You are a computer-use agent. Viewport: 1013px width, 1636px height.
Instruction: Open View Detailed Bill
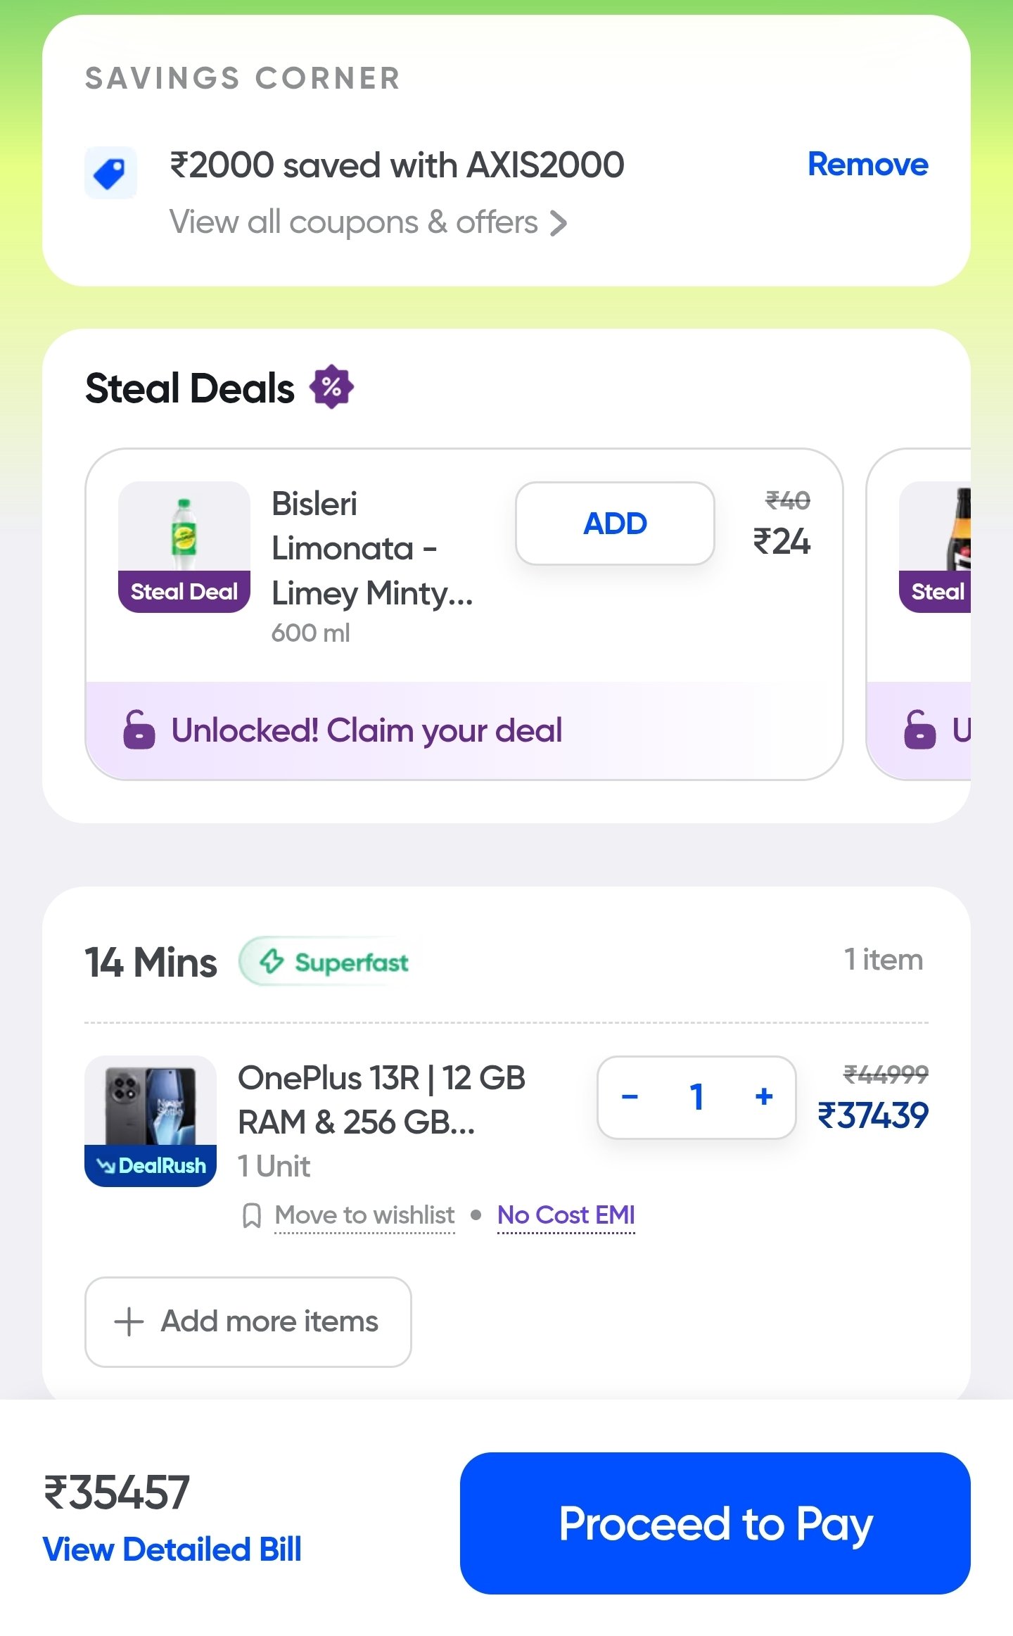tap(172, 1549)
